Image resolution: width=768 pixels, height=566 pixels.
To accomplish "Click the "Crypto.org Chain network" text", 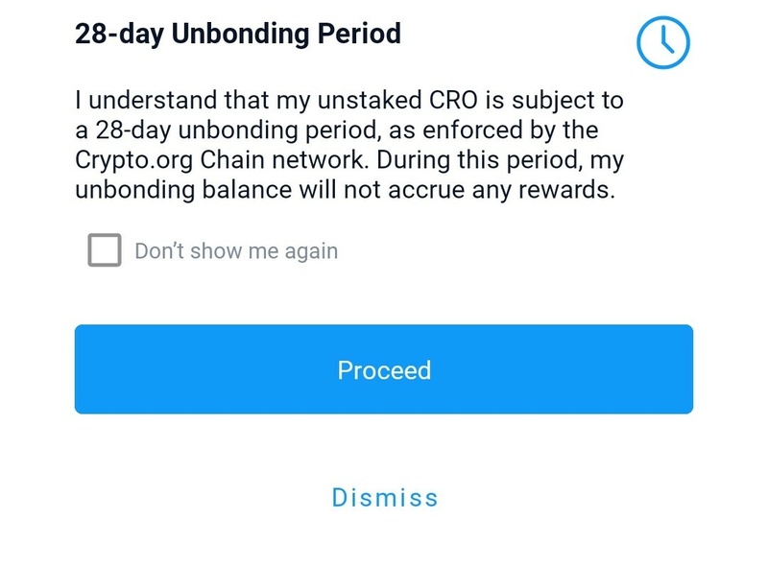I will point(221,160).
